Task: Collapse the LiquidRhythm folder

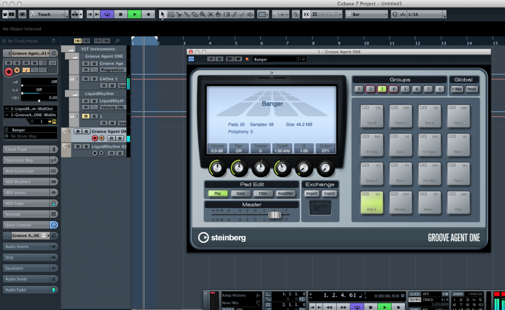Action: (75, 93)
